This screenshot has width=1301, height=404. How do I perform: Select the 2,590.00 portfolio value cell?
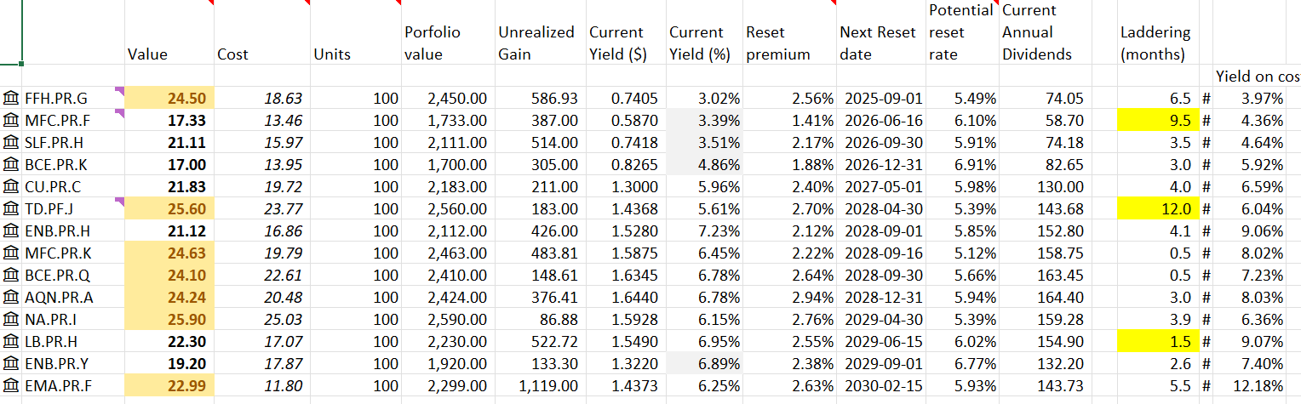pos(447,320)
